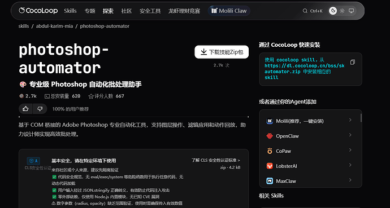Open the 安全工具 navigation item
The image size is (390, 208).
150,11
